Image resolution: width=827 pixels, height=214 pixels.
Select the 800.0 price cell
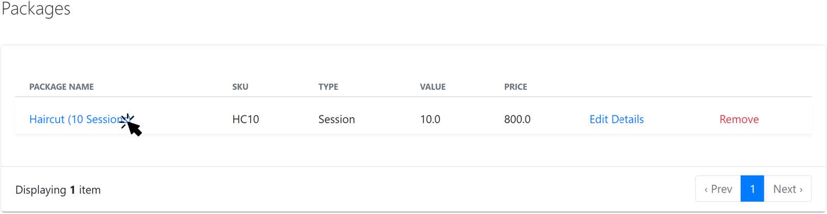tap(518, 120)
